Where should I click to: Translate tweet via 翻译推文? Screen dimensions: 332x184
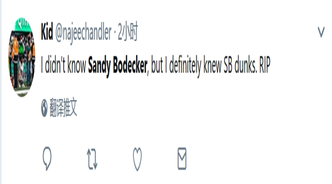(x=63, y=107)
